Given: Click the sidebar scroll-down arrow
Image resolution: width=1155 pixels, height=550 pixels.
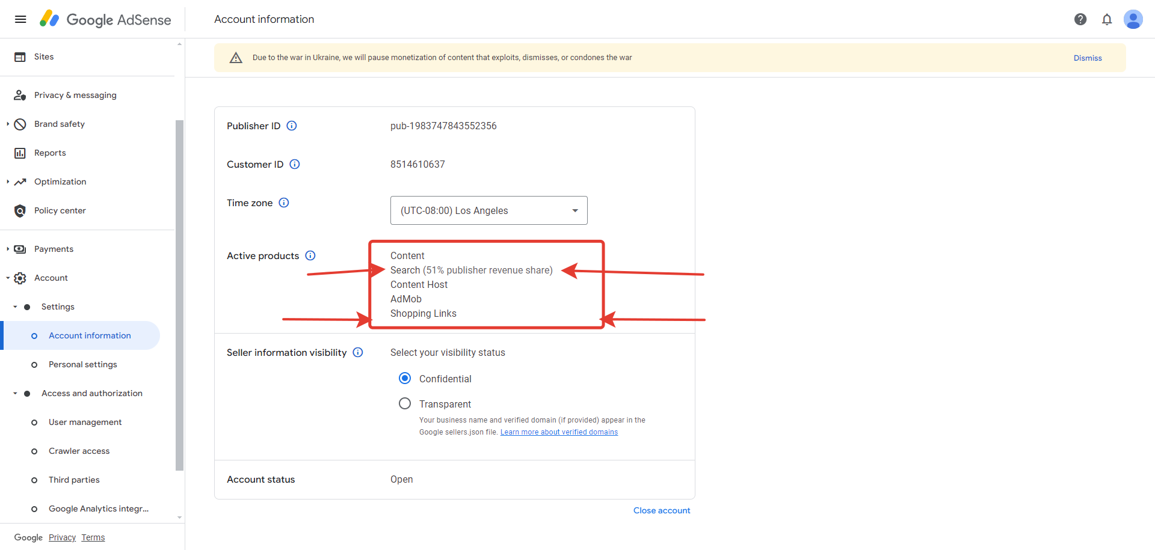Looking at the screenshot, I should 179,518.
